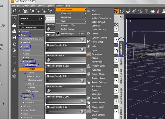The height and width of the screenshot is (119, 165).
Task: Click the Enter text filter field
Action: point(51,19)
